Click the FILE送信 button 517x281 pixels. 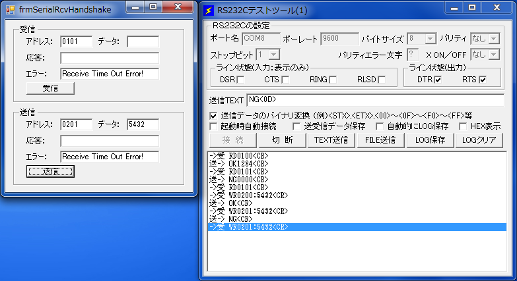380,140
